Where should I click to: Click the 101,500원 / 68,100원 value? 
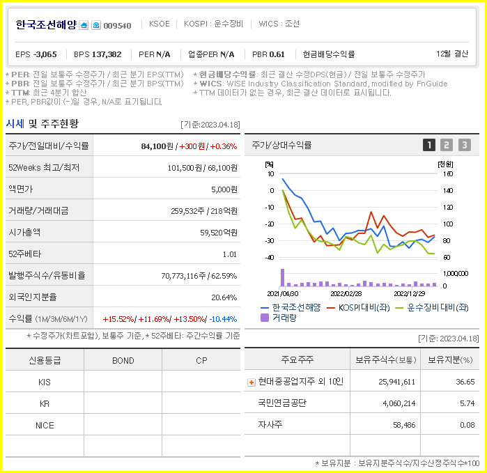coord(203,168)
